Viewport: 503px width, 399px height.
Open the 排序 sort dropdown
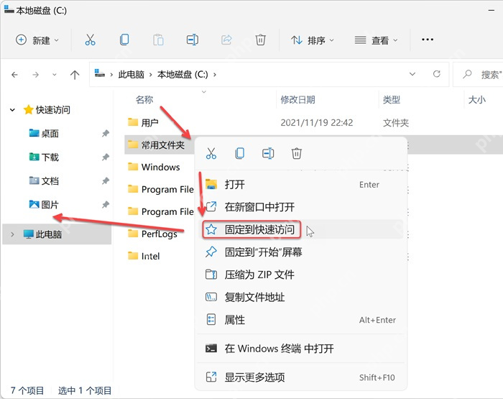313,40
